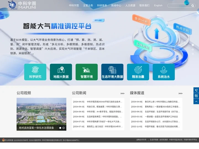Click the header search input field

pos(179,6)
